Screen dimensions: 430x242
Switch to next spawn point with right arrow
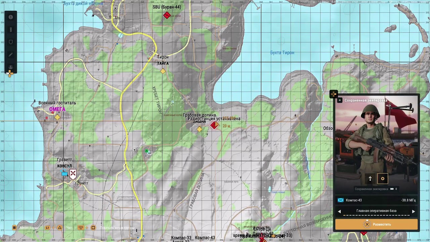click(x=414, y=211)
